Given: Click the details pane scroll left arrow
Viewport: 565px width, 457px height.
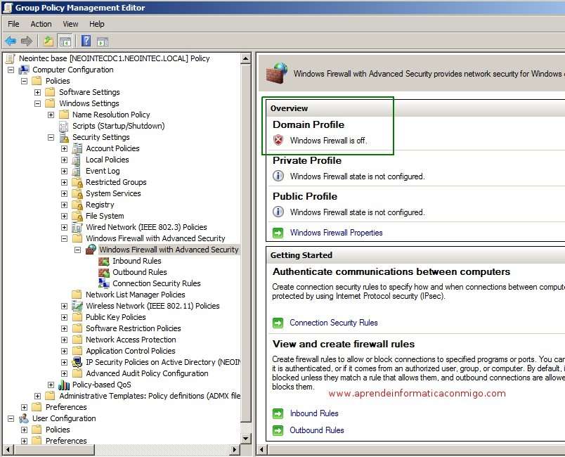Looking at the screenshot, I should pos(261,449).
